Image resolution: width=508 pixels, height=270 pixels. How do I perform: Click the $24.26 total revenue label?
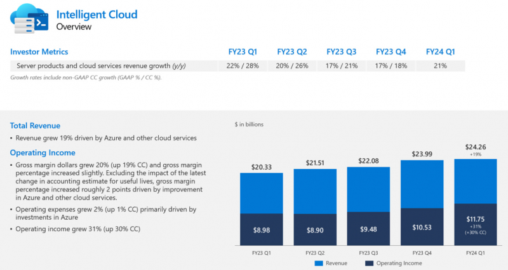pyautogui.click(x=475, y=144)
